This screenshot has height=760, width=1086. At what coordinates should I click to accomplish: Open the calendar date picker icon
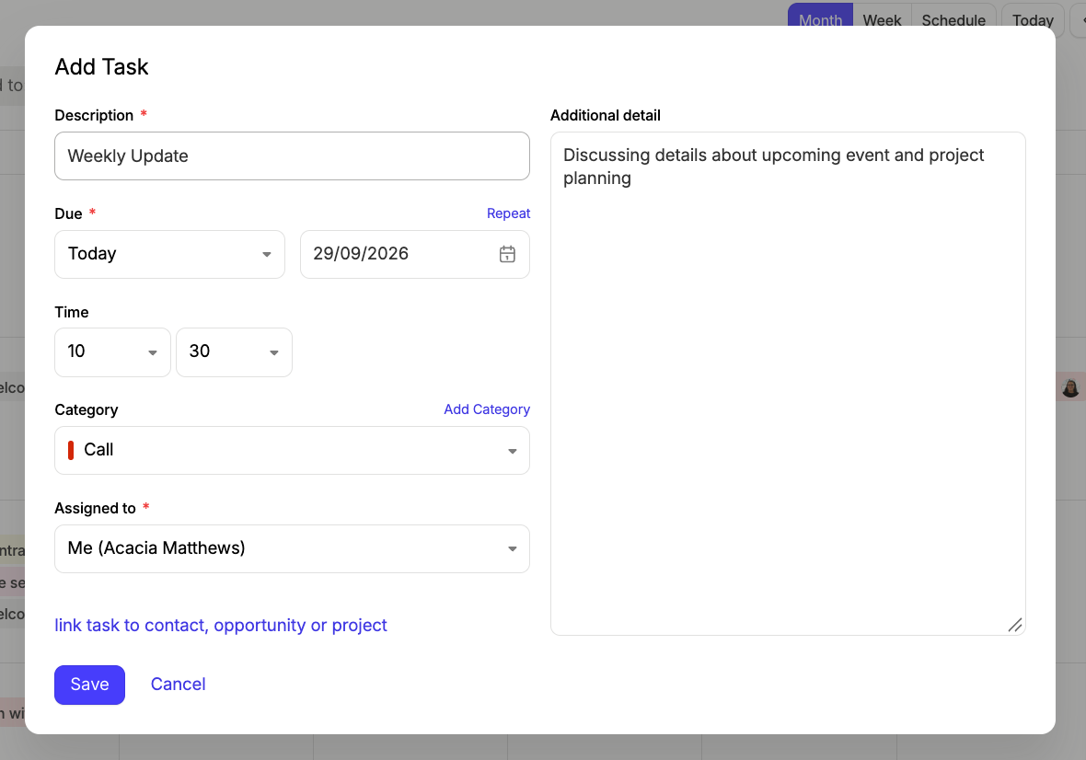click(x=507, y=254)
